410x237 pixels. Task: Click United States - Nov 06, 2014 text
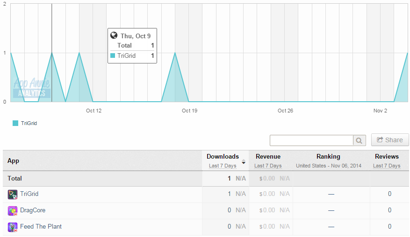coord(329,166)
